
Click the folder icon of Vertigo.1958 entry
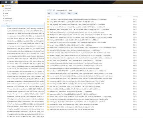coord(48,22)
